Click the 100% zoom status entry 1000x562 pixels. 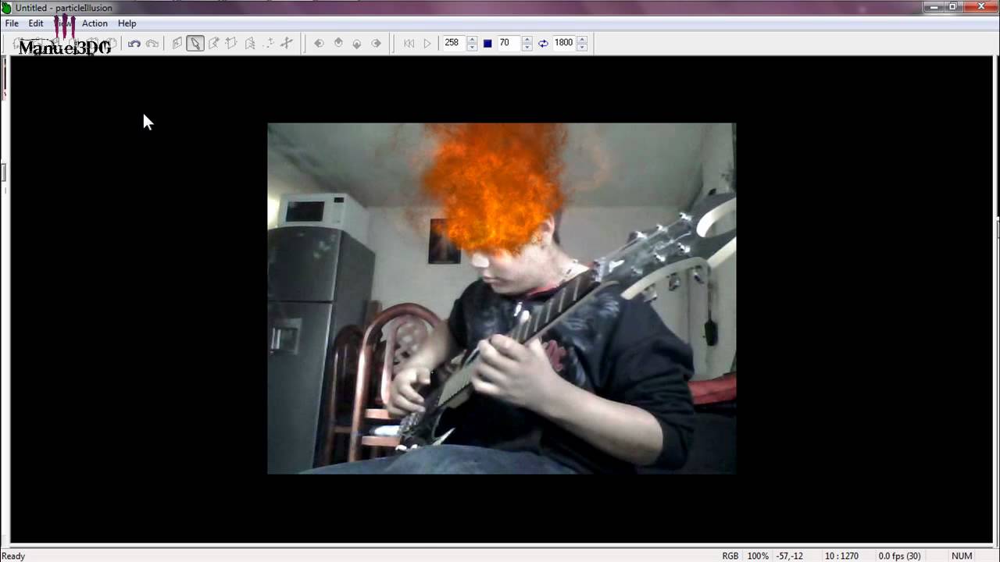coord(758,556)
